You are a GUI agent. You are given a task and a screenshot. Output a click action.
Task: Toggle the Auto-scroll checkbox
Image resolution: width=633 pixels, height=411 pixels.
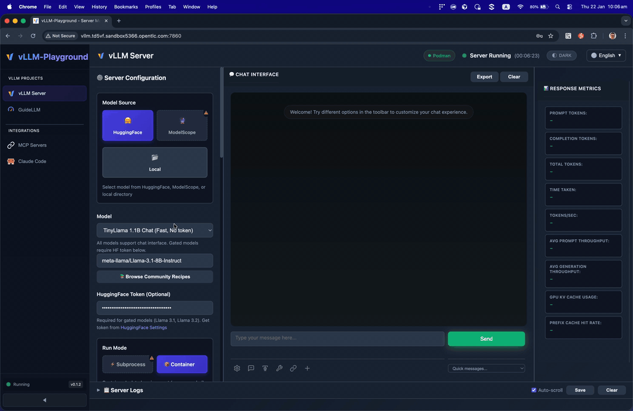(x=534, y=390)
